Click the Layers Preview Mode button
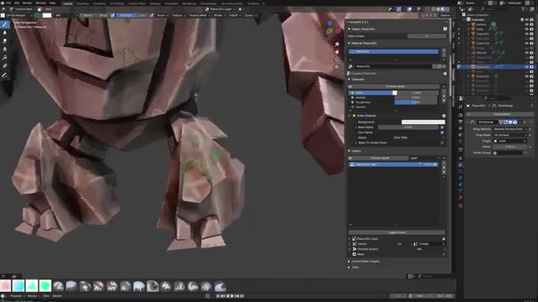 380,159
